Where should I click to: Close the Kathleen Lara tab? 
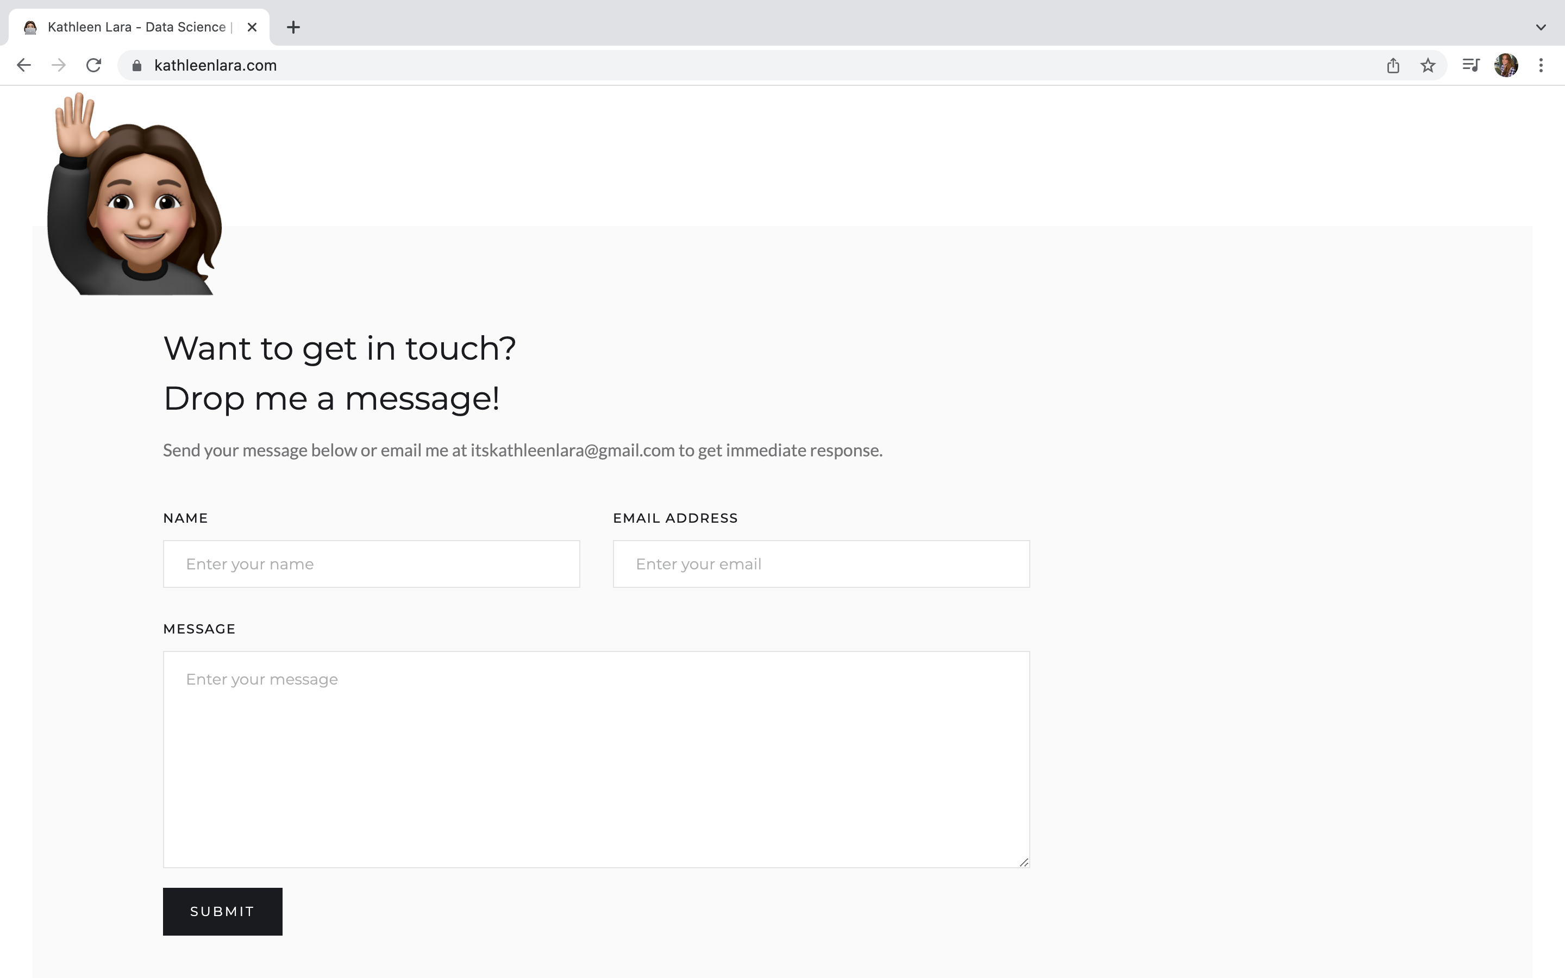pos(252,27)
